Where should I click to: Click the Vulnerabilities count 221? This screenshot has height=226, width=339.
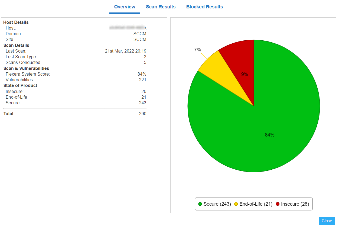(x=142, y=80)
